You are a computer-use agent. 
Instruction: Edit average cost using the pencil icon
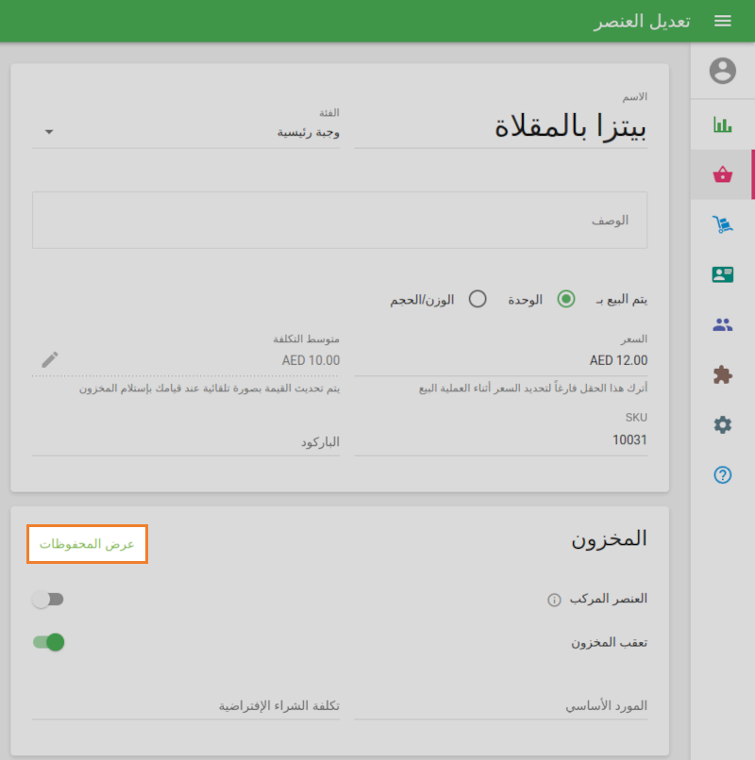(x=50, y=359)
